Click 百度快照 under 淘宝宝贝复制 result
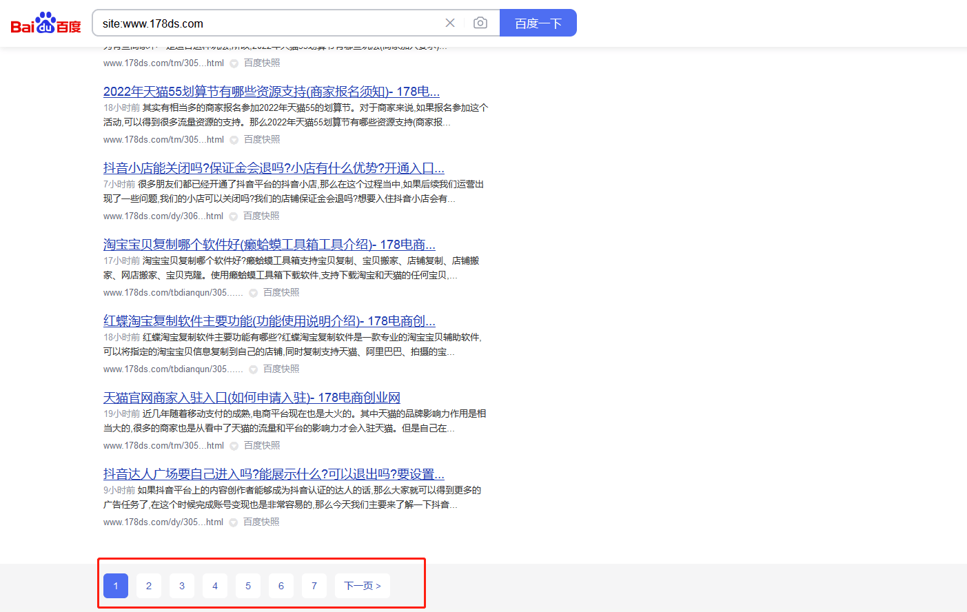 click(x=281, y=292)
